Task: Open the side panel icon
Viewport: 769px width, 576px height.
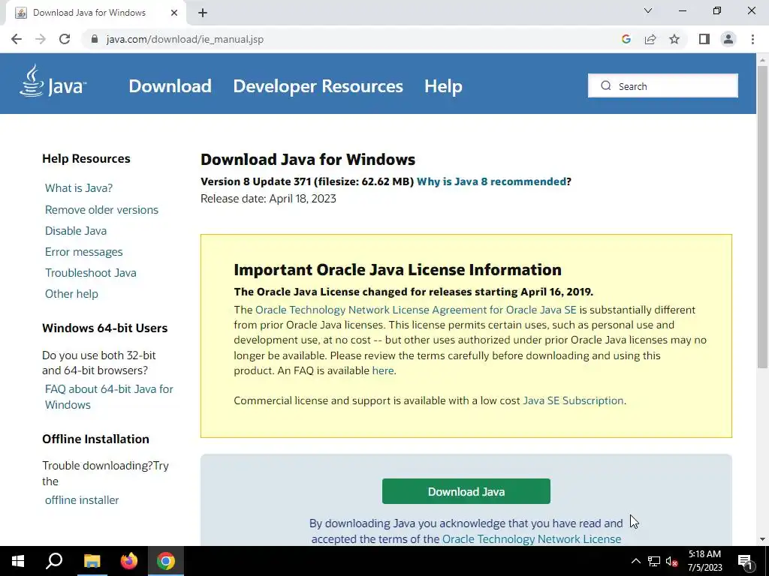Action: click(704, 39)
